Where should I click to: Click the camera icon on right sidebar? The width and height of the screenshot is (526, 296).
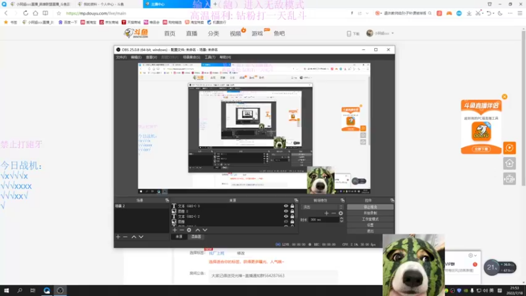(509, 179)
